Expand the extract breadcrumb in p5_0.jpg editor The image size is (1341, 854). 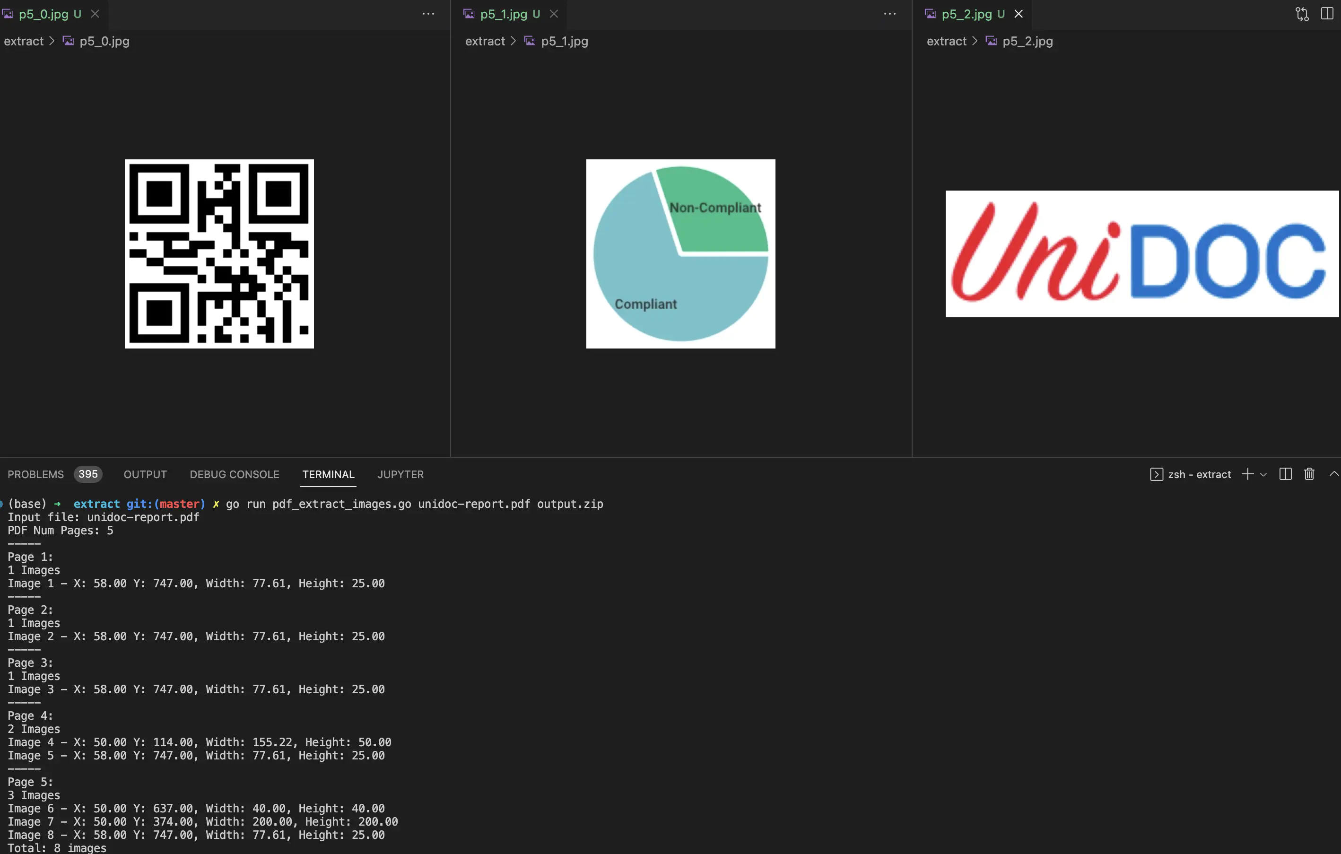point(24,41)
